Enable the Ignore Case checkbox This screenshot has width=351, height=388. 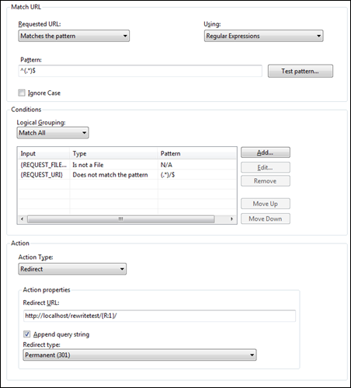(22, 93)
